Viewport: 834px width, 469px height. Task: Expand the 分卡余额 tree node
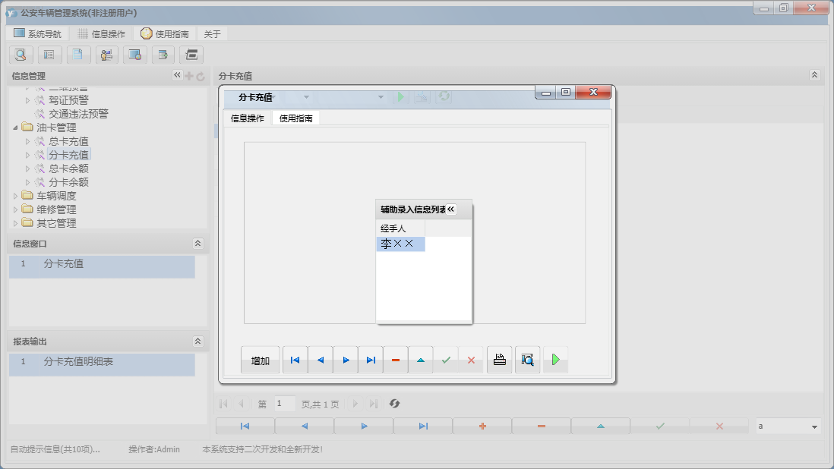coord(27,182)
